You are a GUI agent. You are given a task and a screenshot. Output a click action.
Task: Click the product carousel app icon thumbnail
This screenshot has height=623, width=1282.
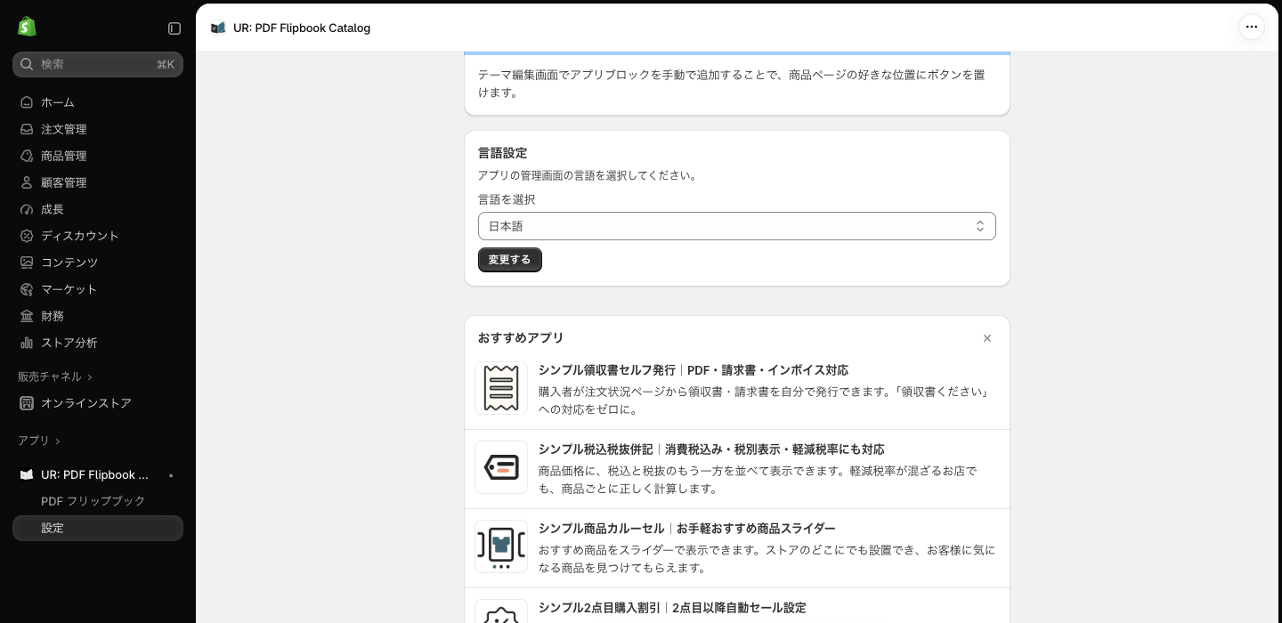click(x=501, y=546)
